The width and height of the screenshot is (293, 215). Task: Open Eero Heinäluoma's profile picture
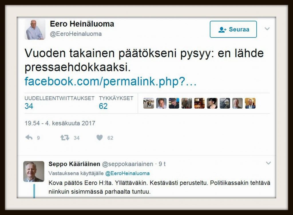(35, 29)
